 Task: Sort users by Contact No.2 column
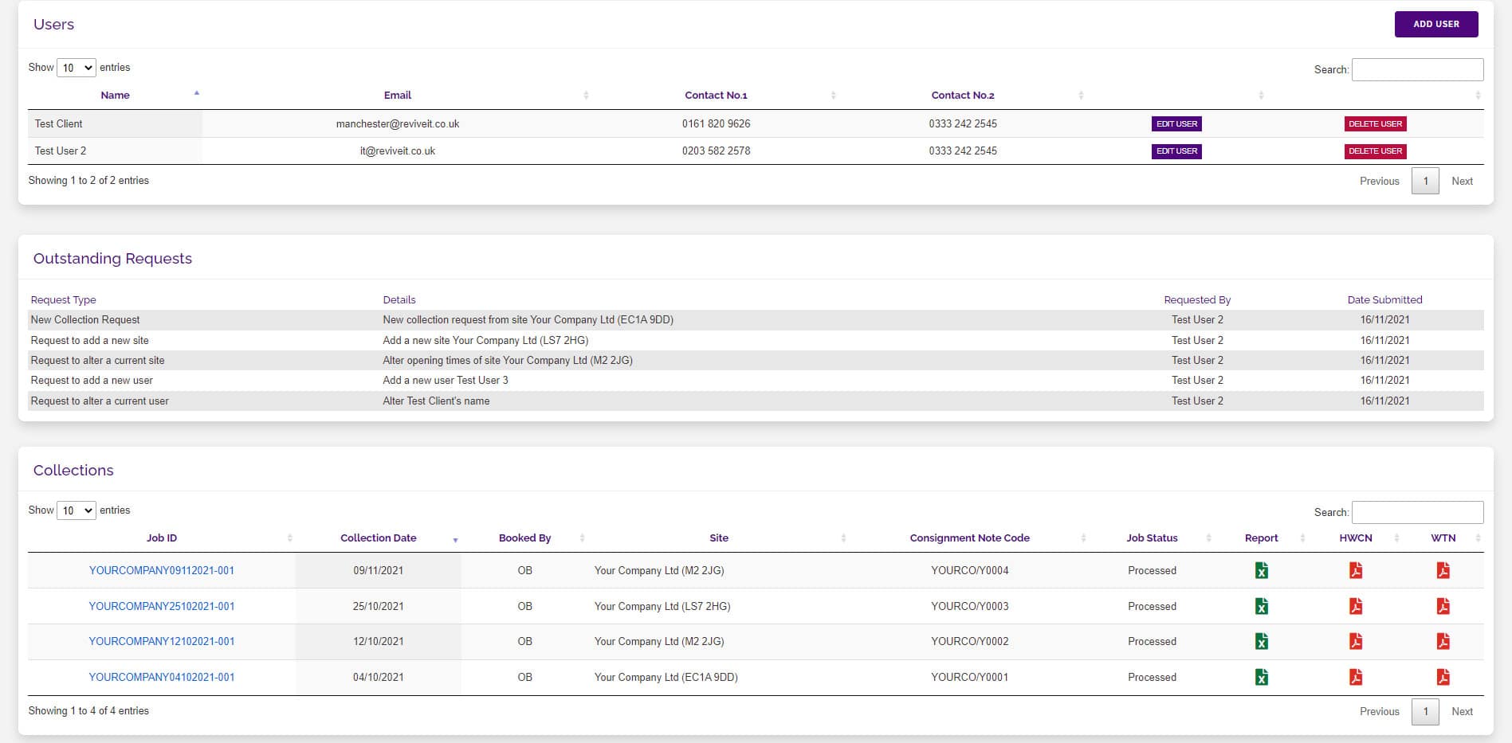tap(963, 95)
